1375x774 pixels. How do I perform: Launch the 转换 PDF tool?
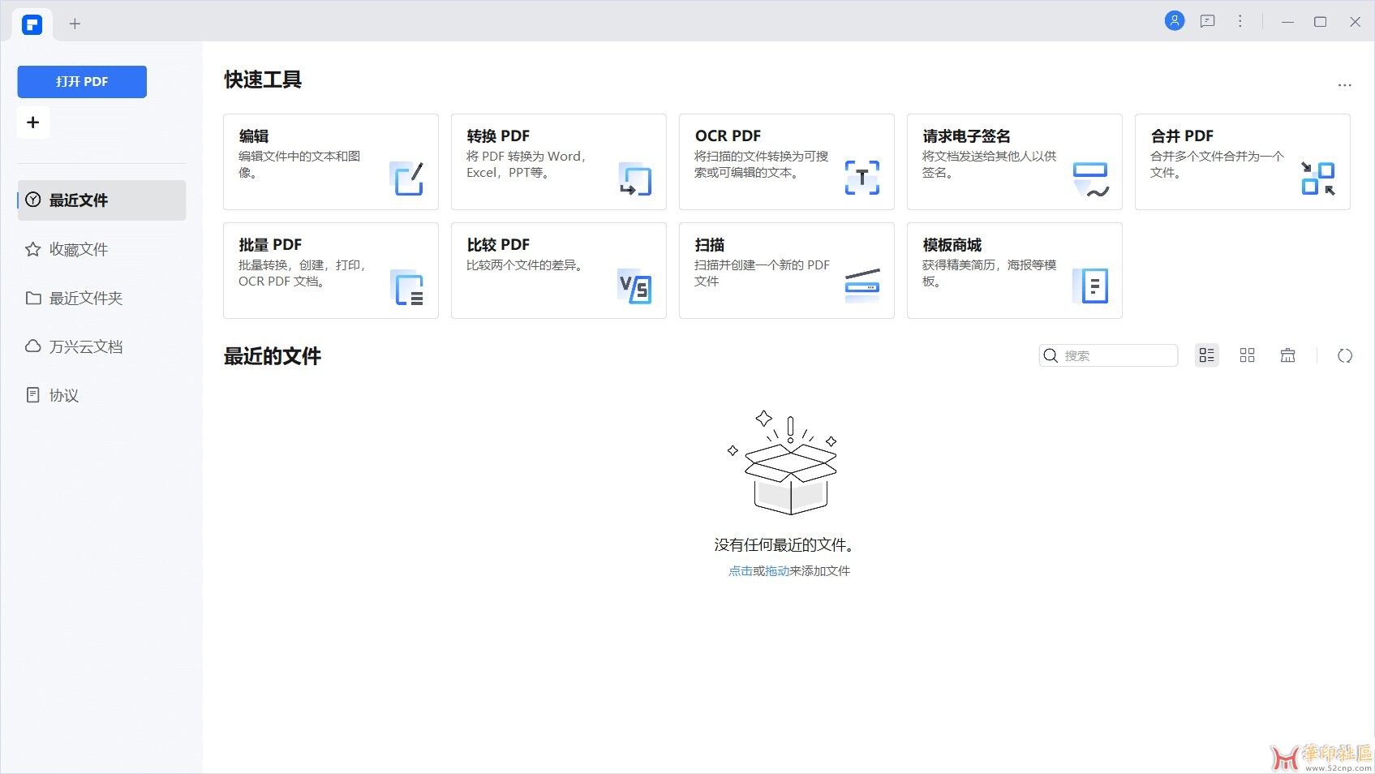tap(558, 162)
